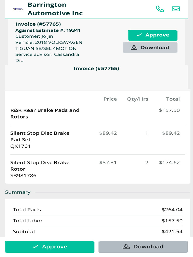
Task: Download the invoice from the bottom bar
Action: 143,247
